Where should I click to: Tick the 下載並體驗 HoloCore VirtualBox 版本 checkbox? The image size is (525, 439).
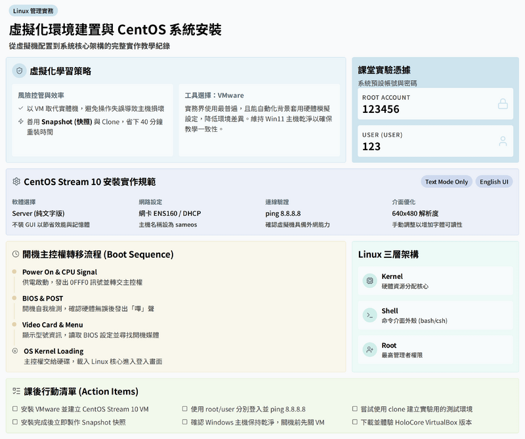(355, 423)
